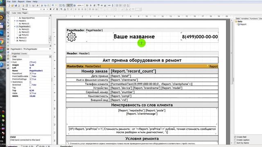Toggle Italic font style button
The width and height of the screenshot is (262, 147).
coord(54,9)
